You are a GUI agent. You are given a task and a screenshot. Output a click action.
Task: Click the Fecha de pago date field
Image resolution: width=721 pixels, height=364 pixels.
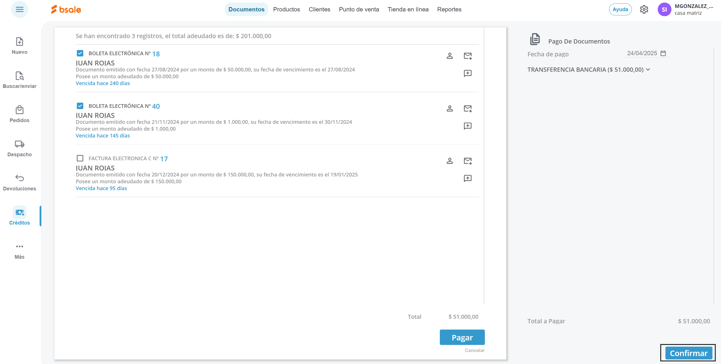tap(642, 53)
